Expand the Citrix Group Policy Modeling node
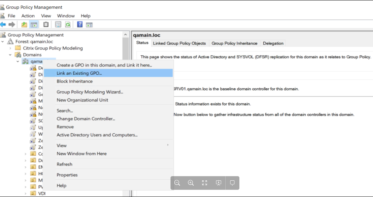Image resolution: width=373 pixels, height=197 pixels. 10,48
